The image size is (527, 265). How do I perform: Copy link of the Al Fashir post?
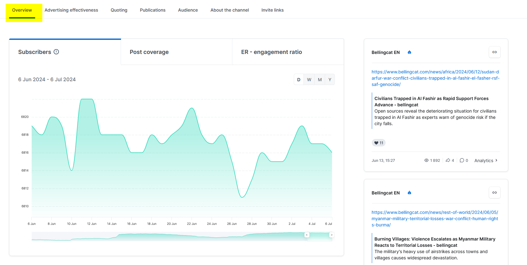494,52
